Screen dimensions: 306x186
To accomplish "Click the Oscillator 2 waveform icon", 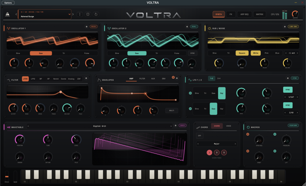I will coord(109,28).
